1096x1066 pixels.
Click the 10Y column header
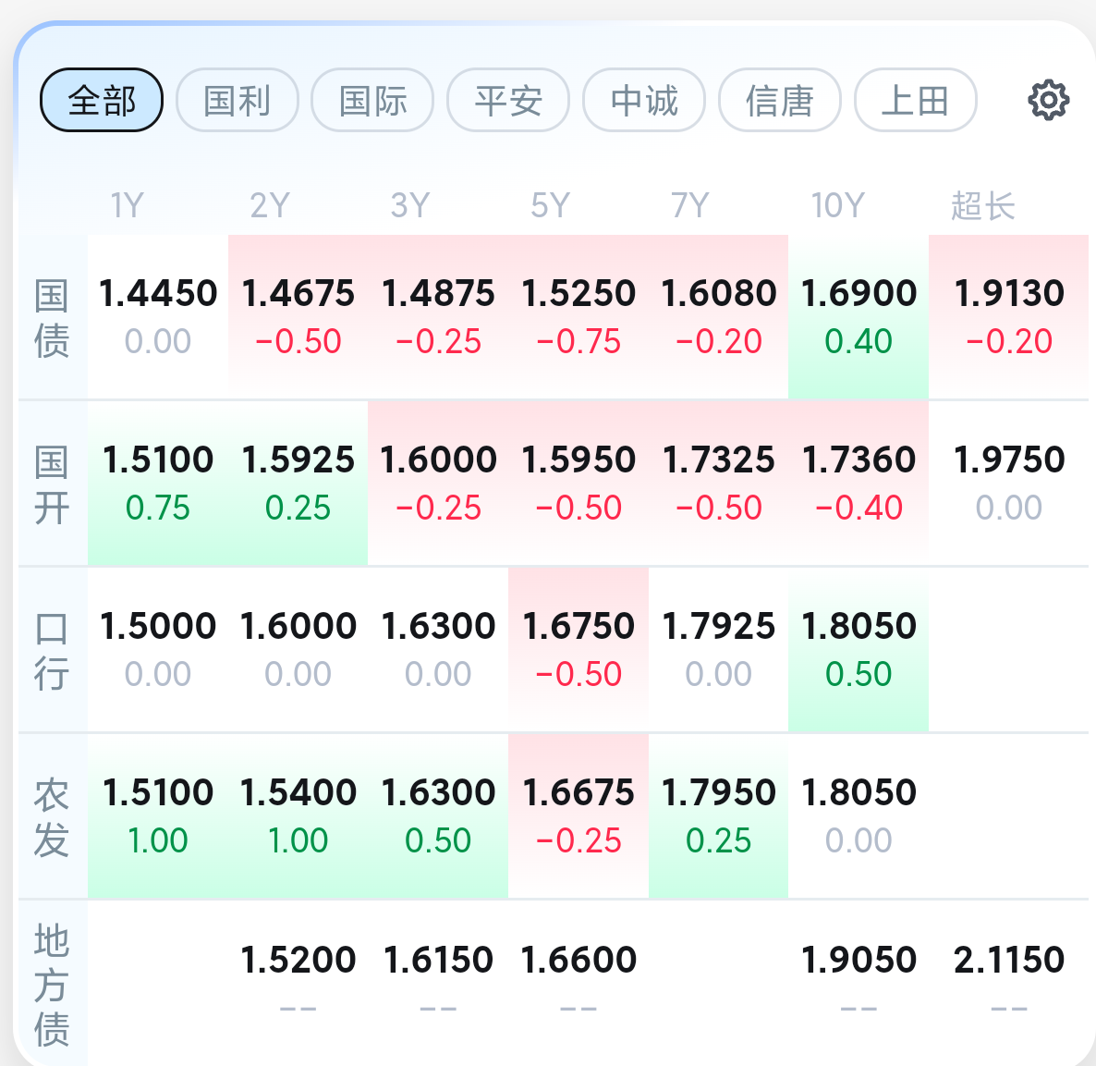pyautogui.click(x=837, y=205)
